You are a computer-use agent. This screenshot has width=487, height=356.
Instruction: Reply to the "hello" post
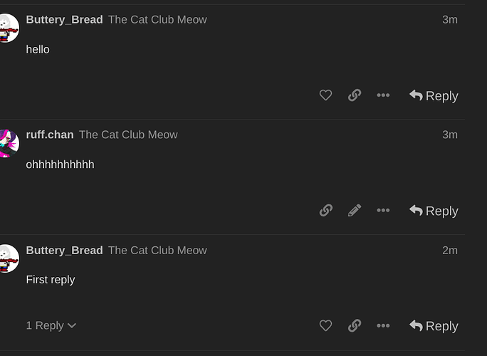[434, 95]
